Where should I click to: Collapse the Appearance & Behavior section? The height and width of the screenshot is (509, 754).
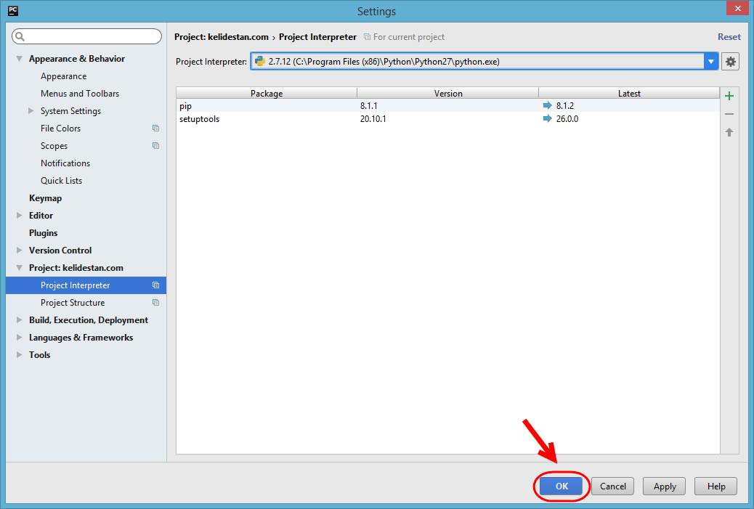point(19,59)
